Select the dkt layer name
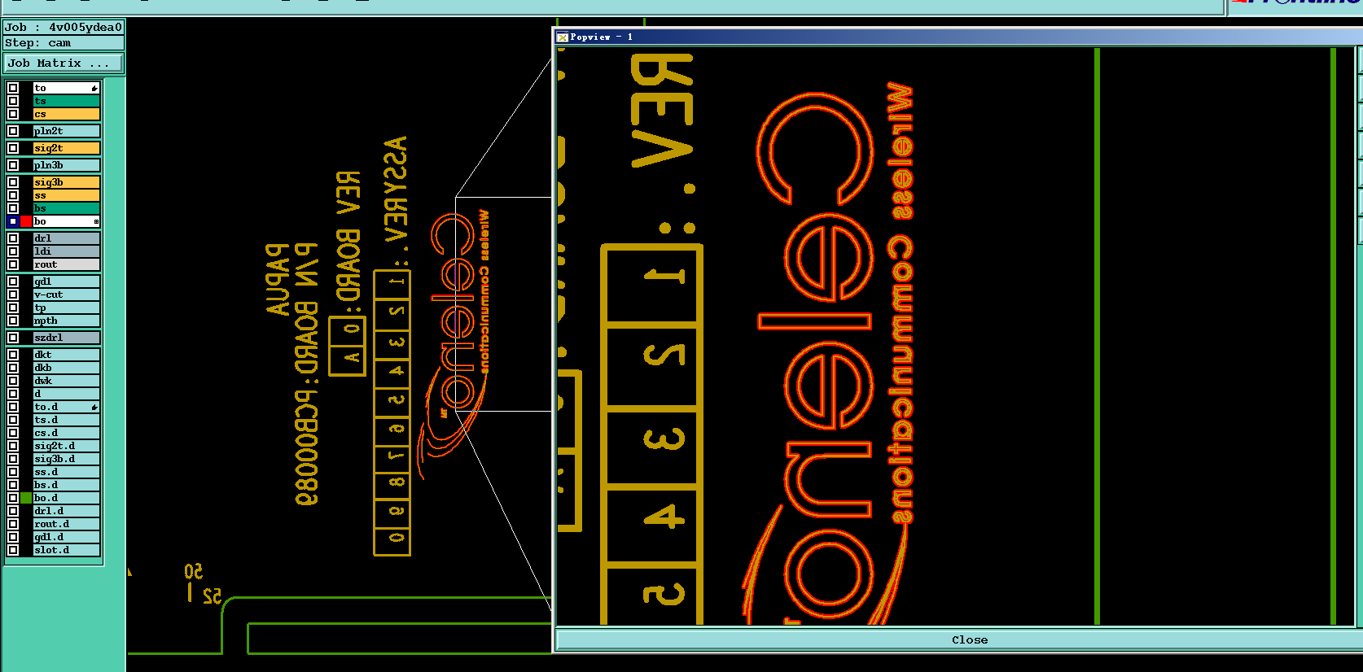1363x672 pixels. coord(66,355)
